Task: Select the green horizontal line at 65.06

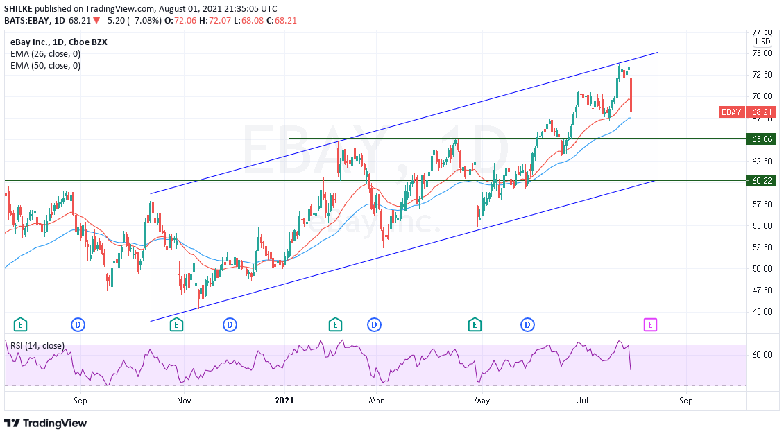Action: click(x=518, y=139)
